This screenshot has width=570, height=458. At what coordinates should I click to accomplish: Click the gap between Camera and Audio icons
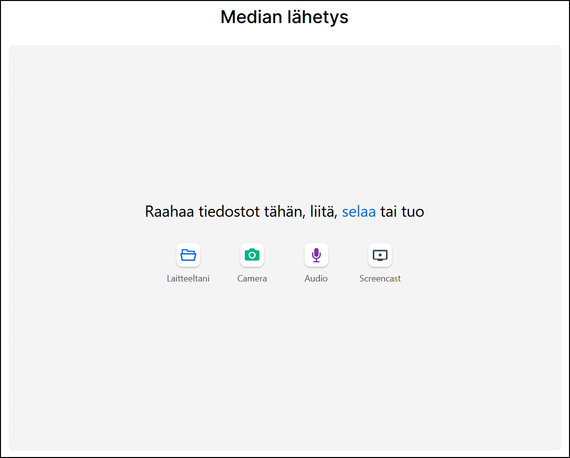(x=285, y=255)
